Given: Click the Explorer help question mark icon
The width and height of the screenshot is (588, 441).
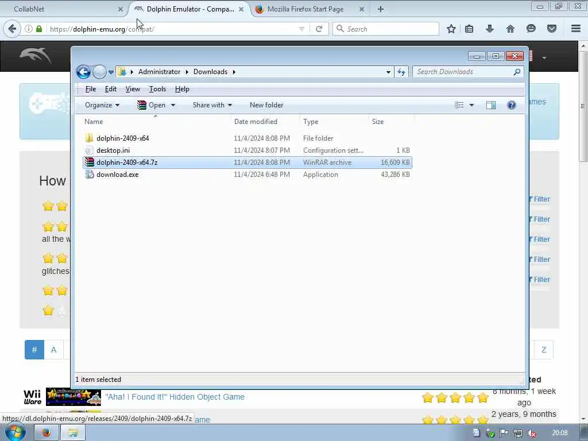Looking at the screenshot, I should coord(512,105).
